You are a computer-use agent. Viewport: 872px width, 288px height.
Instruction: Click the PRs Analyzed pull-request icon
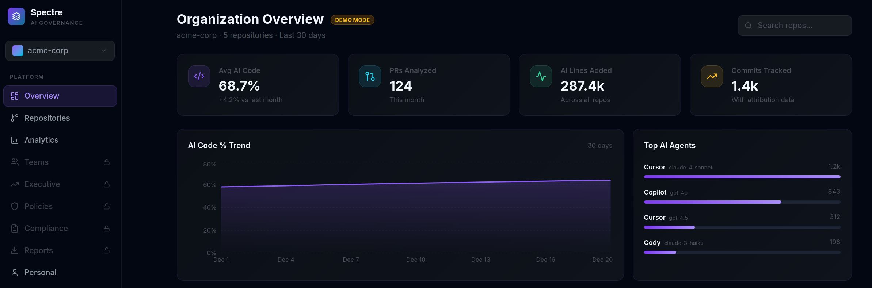coord(370,76)
